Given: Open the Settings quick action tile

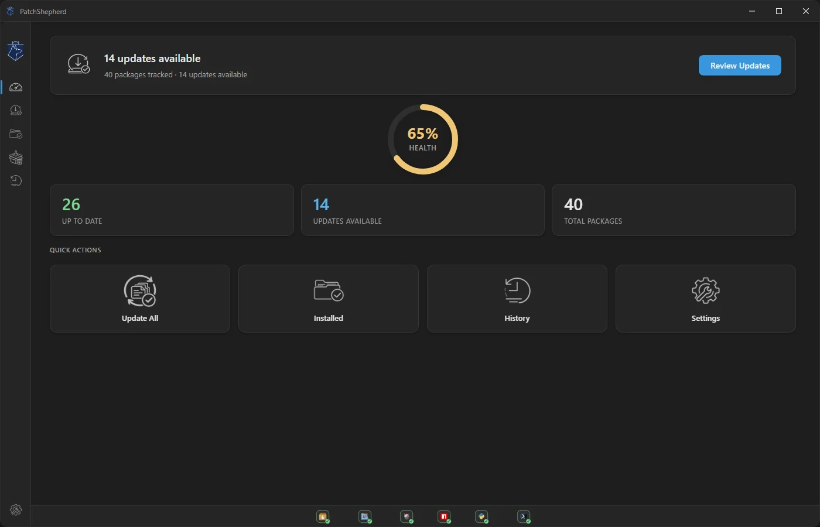Looking at the screenshot, I should [x=706, y=299].
